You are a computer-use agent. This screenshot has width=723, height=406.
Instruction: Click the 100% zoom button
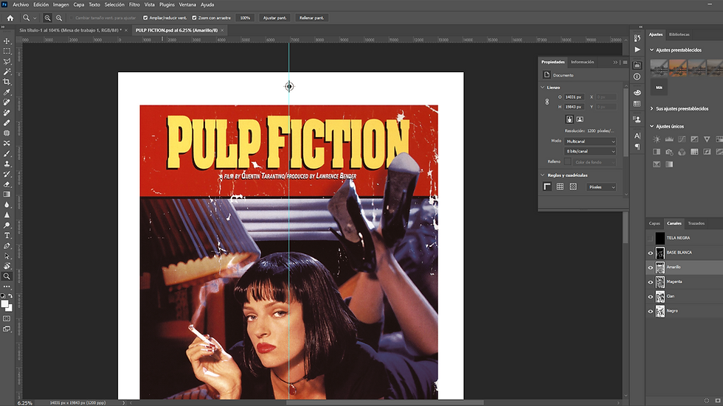pyautogui.click(x=245, y=18)
